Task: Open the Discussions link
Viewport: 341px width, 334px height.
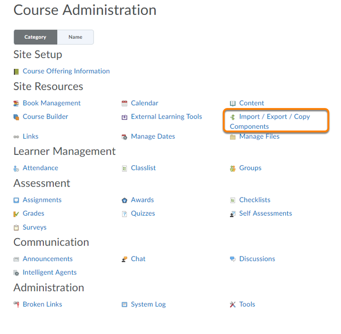Action: (257, 259)
